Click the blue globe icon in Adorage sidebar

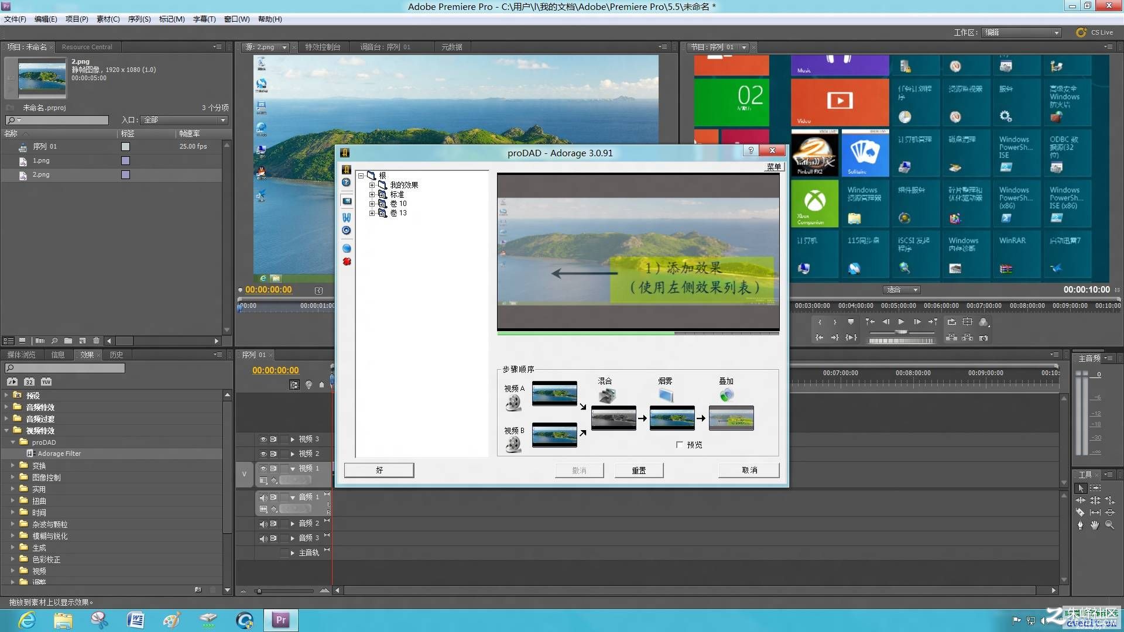pos(347,249)
